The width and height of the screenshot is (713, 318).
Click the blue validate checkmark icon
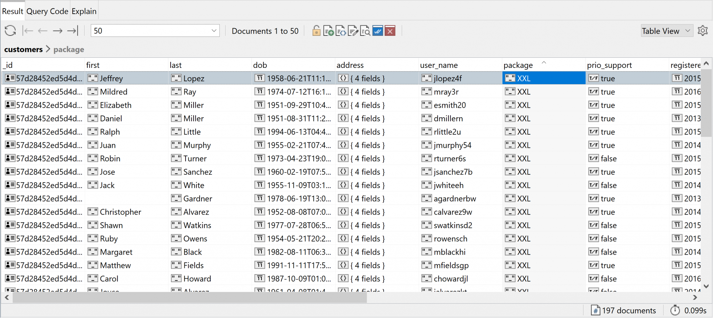[378, 31]
